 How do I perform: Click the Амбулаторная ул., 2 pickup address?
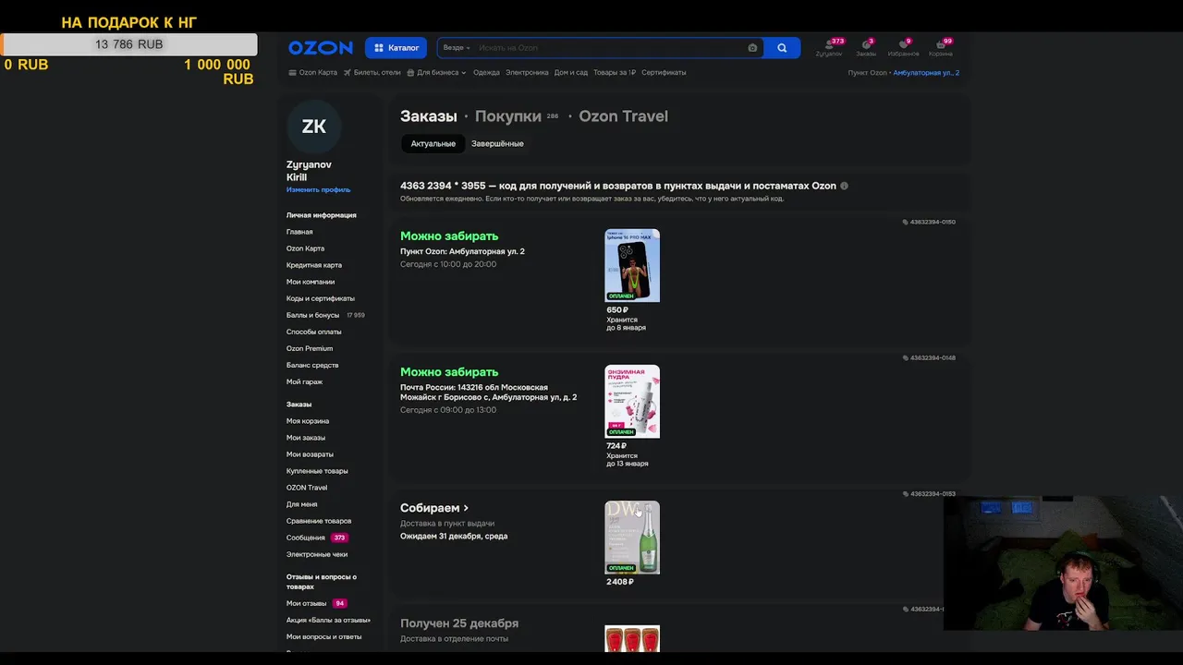click(x=926, y=72)
